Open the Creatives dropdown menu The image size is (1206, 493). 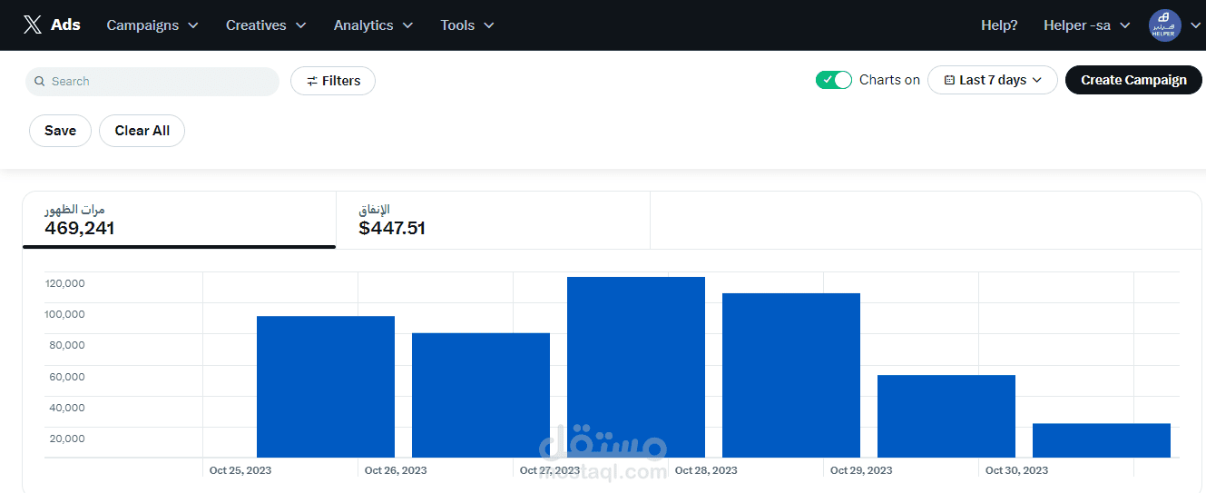coord(266,25)
